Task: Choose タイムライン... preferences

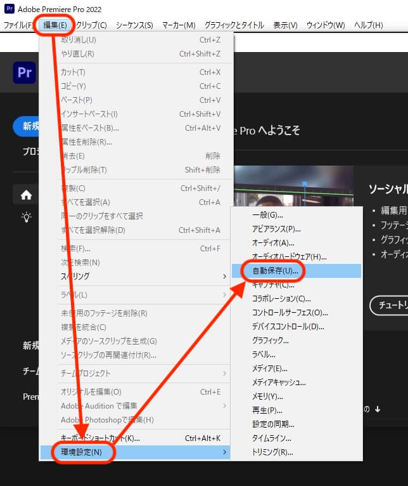Action: (x=296, y=438)
